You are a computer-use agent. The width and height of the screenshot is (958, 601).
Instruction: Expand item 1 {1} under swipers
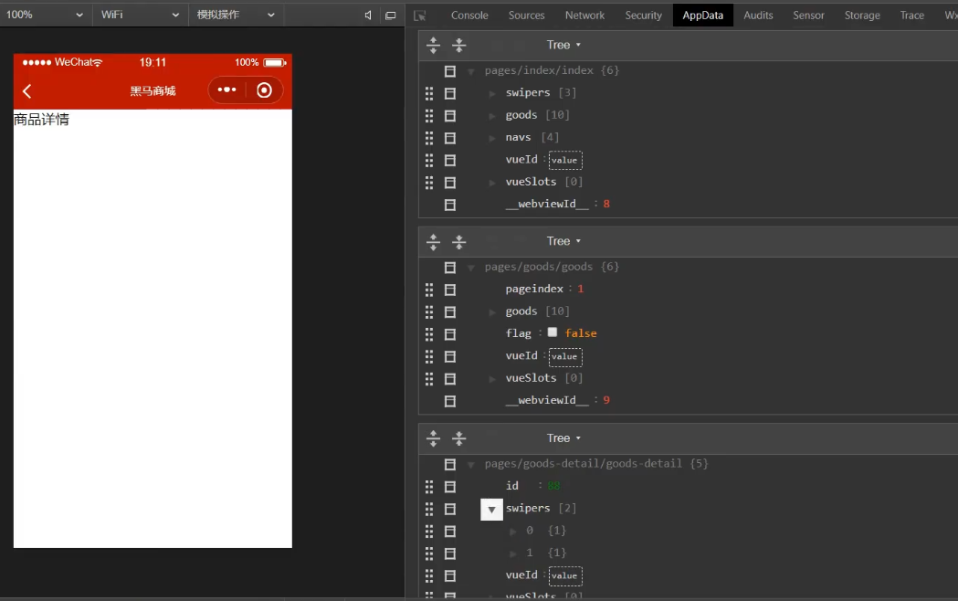coord(512,554)
